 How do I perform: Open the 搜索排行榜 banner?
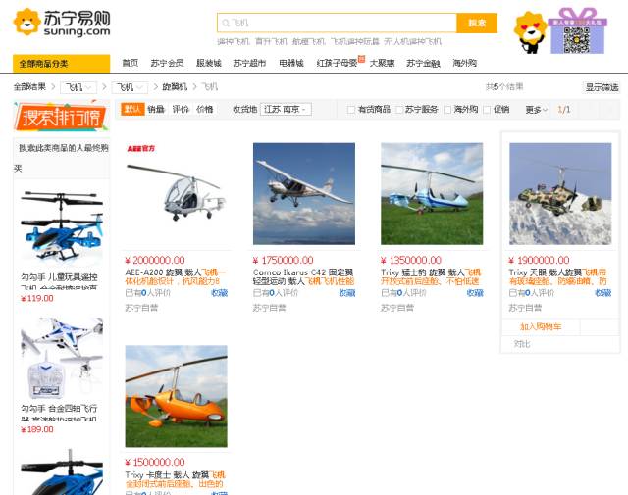pos(61,116)
